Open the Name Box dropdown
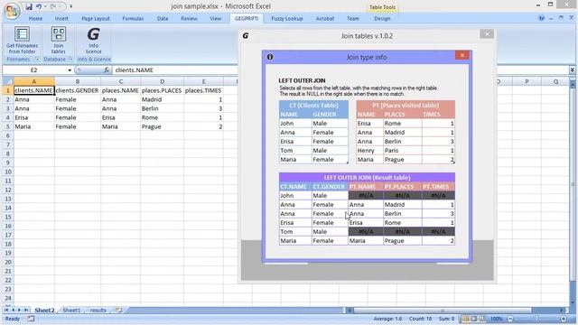The height and width of the screenshot is (325, 578). [70, 70]
